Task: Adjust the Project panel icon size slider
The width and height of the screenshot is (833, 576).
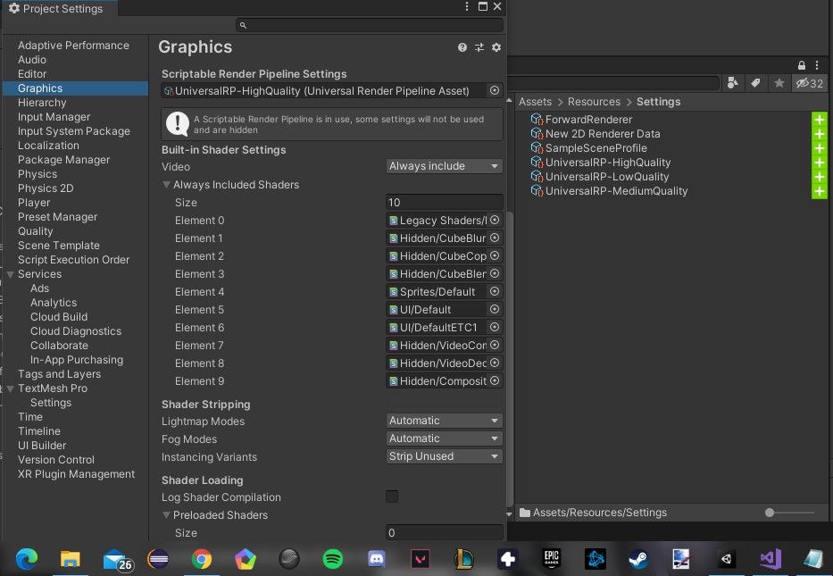Action: (x=770, y=513)
